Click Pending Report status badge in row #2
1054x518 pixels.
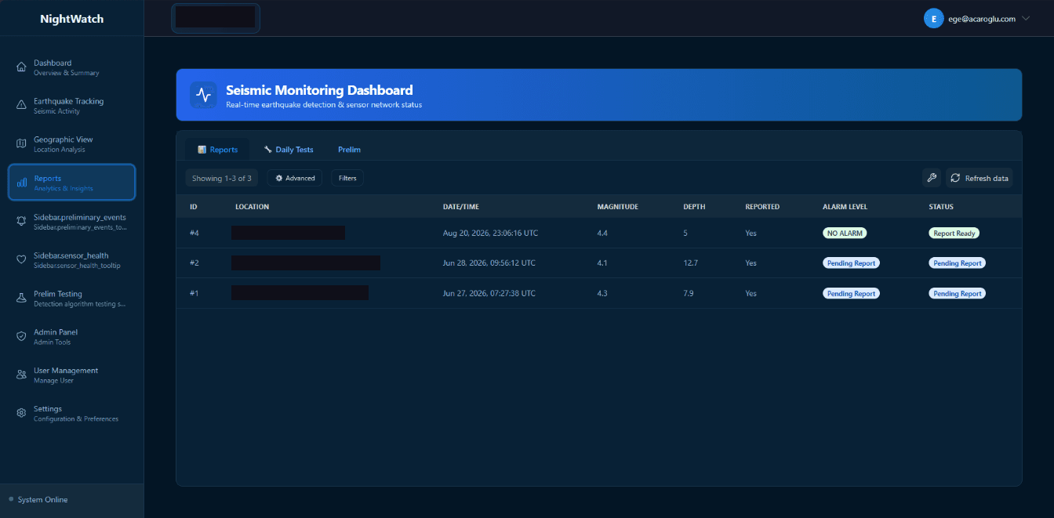[958, 263]
